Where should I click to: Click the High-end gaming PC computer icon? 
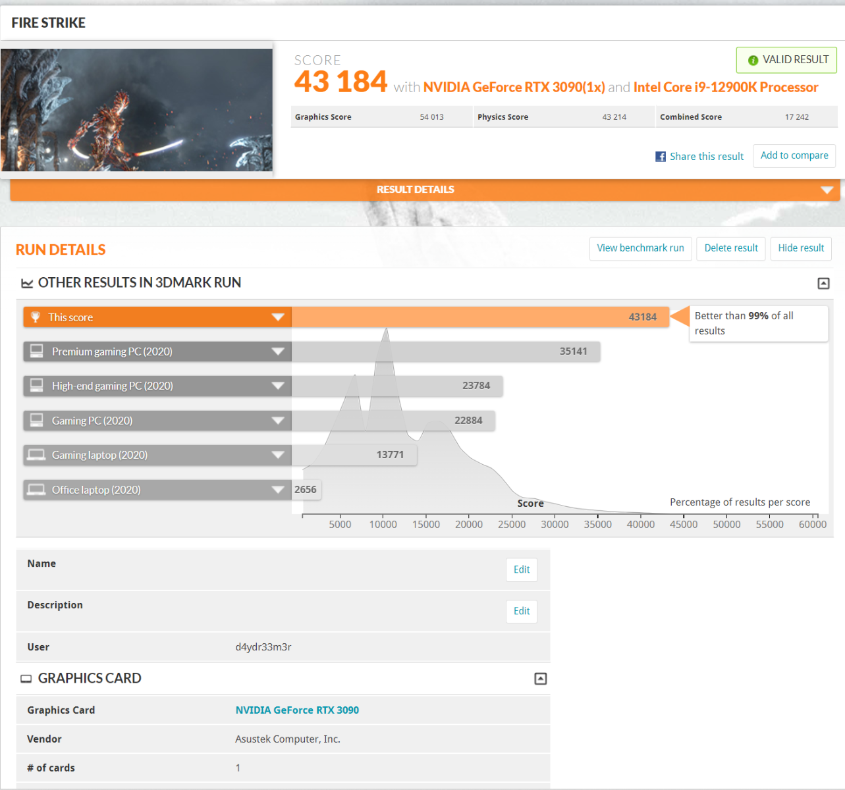37,385
